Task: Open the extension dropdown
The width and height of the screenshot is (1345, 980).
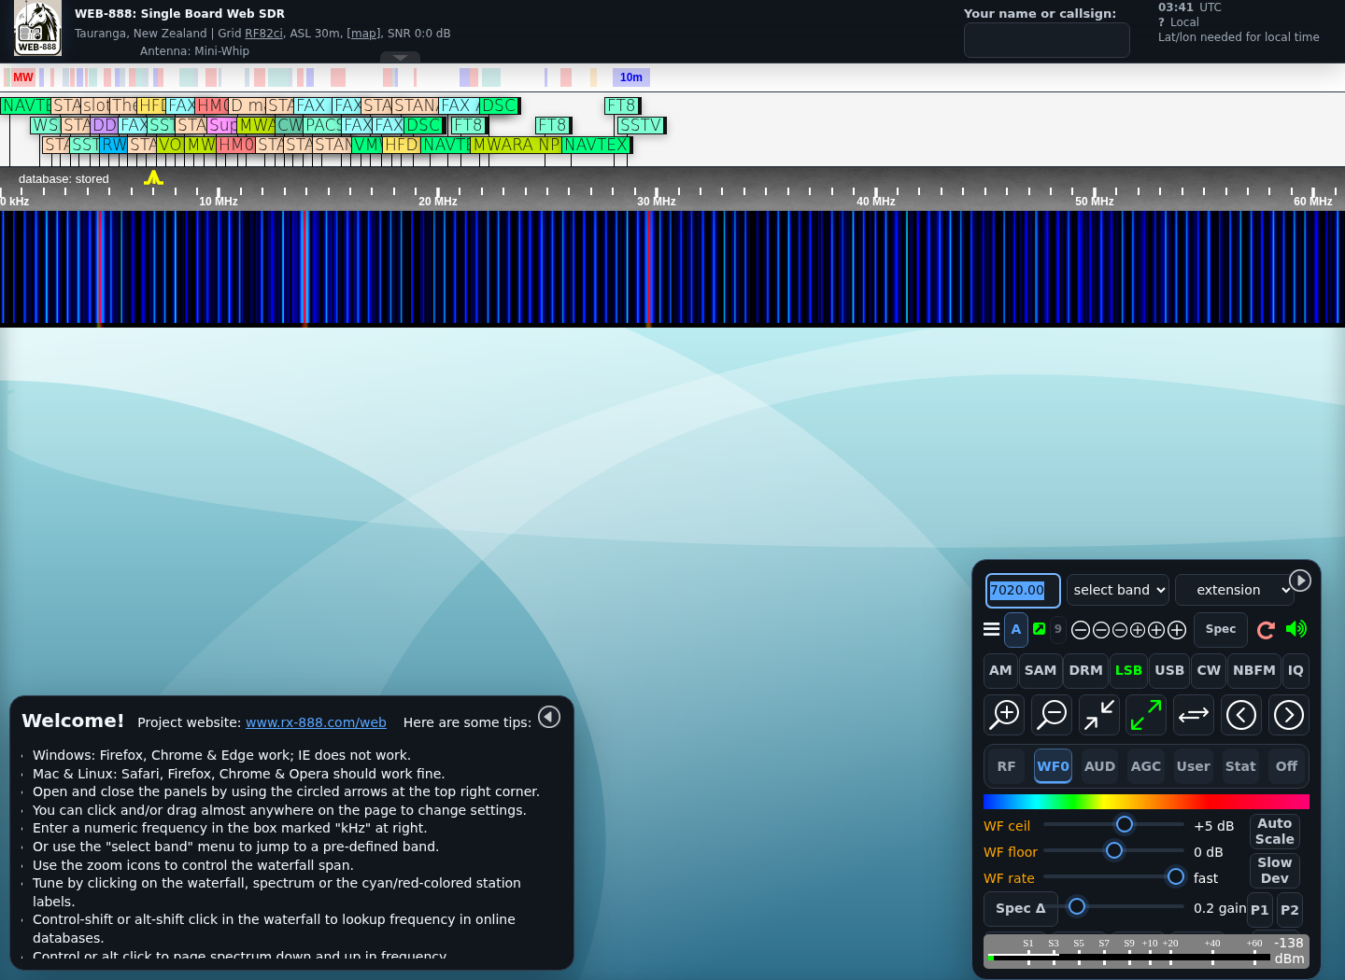Action: [1235, 590]
